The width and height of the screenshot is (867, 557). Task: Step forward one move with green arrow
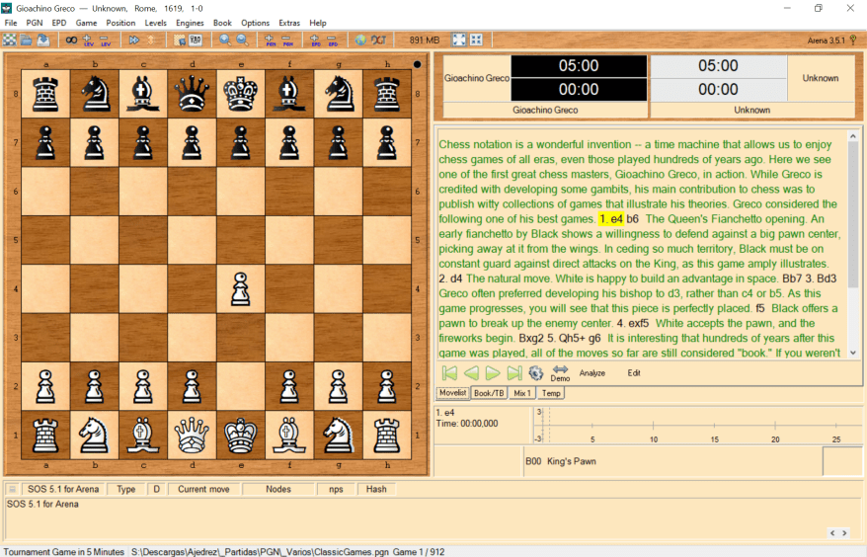tap(493, 373)
